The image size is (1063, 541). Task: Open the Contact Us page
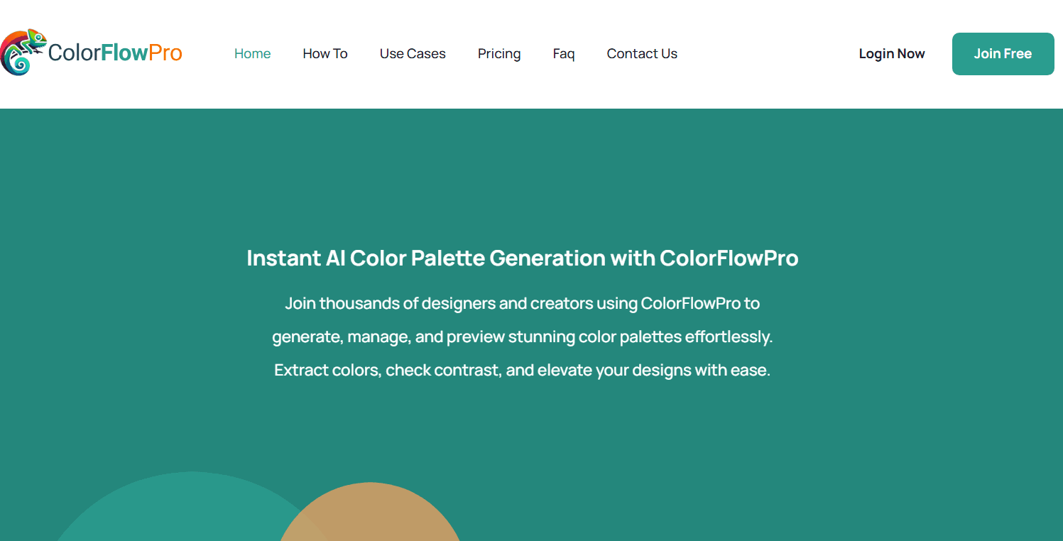(642, 53)
